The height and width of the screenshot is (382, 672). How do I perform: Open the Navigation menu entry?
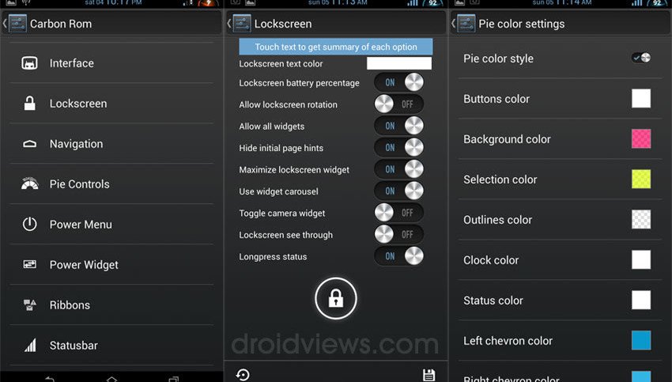click(x=111, y=144)
